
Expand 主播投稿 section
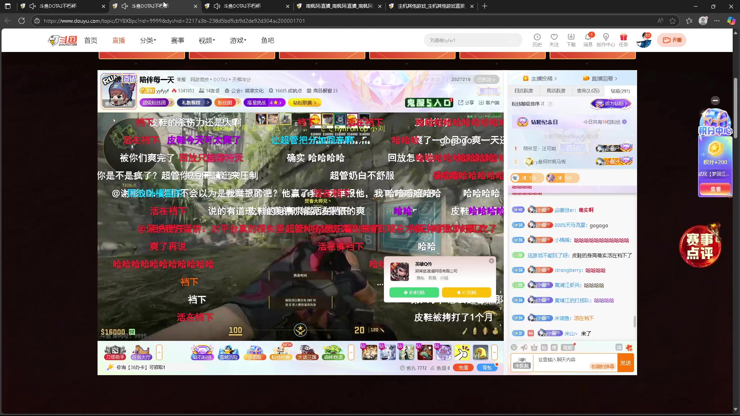[540, 79]
